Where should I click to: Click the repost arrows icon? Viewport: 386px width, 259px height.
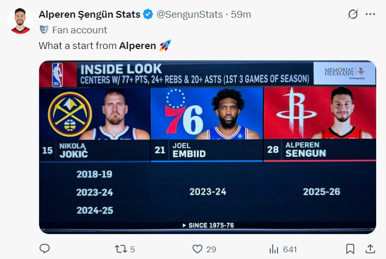point(120,249)
